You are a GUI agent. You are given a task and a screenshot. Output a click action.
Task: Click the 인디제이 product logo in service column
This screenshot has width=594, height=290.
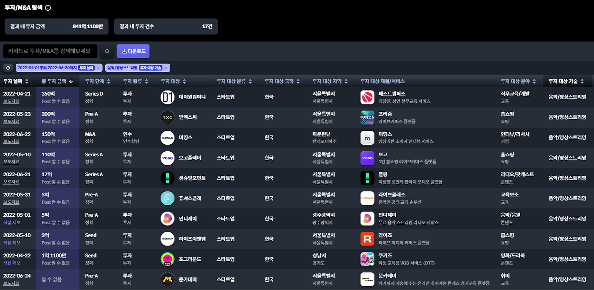coord(367,219)
